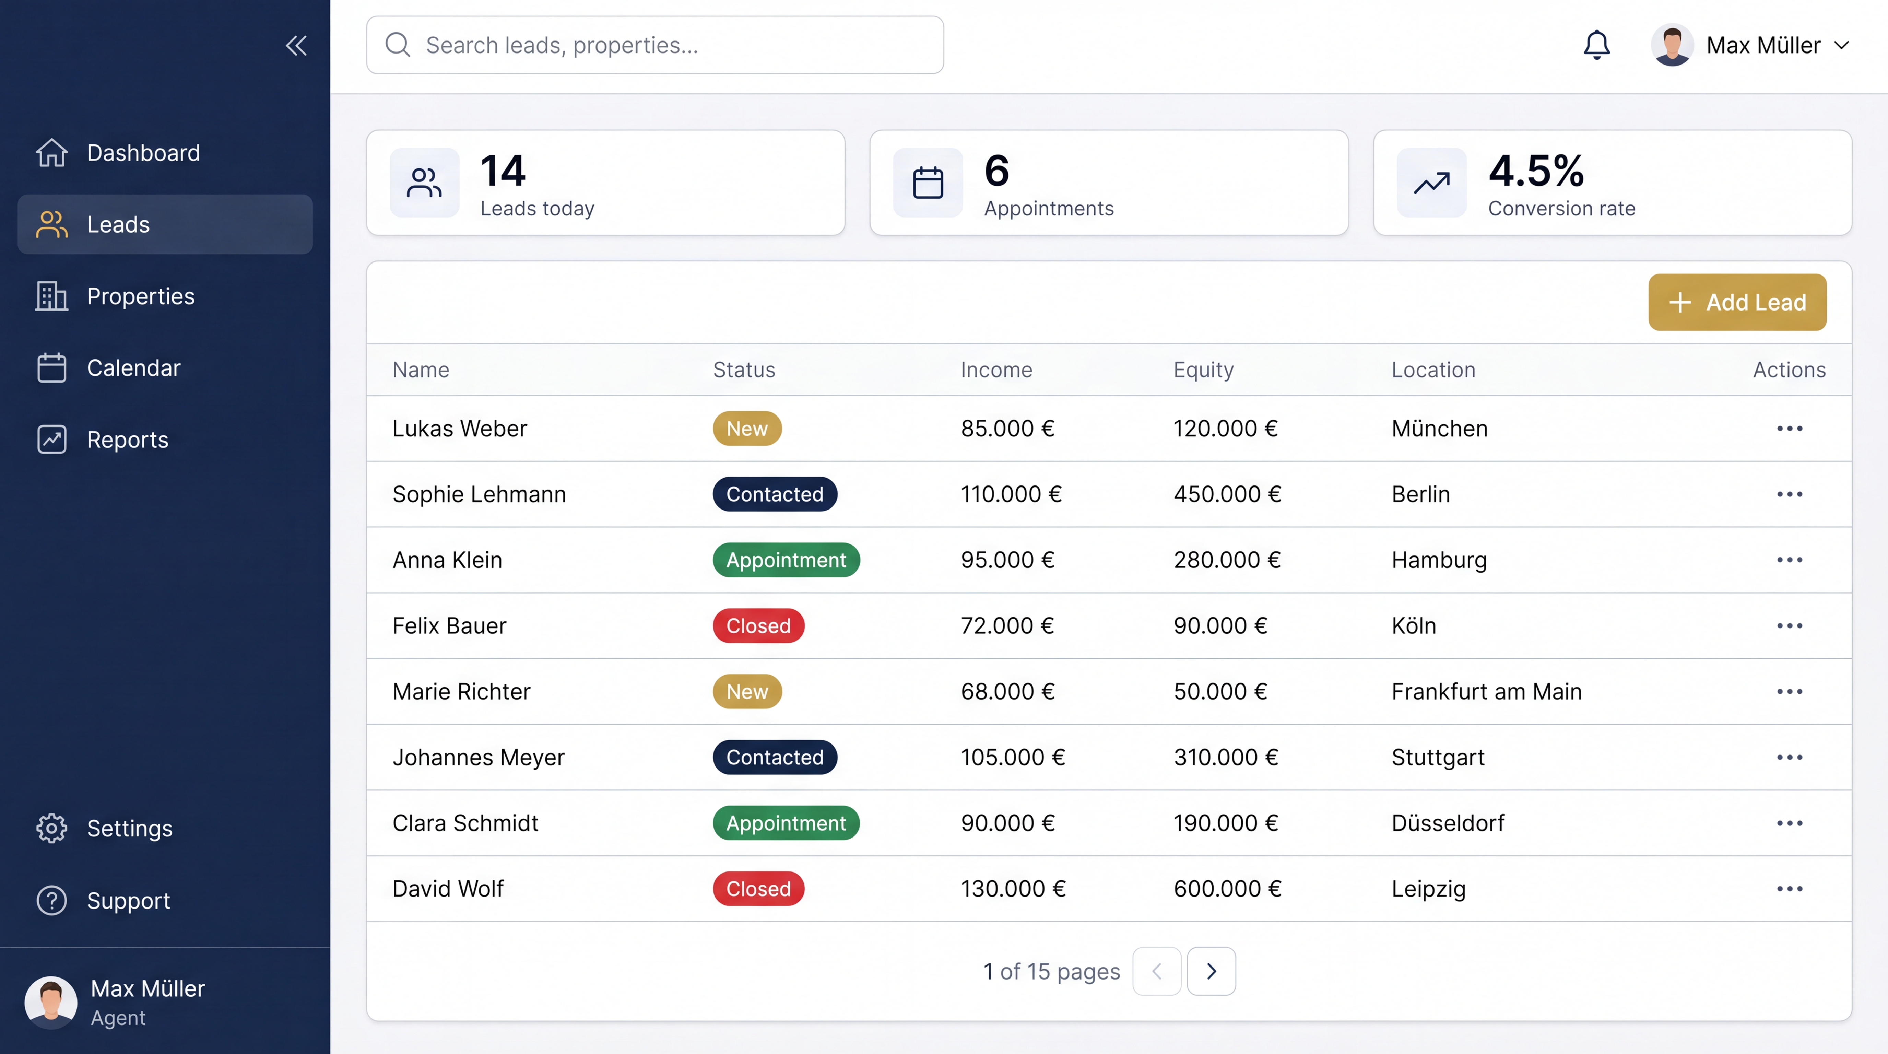This screenshot has width=1888, height=1054.
Task: Click the search magnifier icon
Action: [x=397, y=45]
